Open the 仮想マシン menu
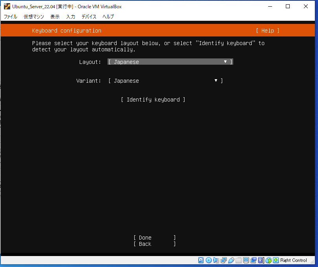 click(x=34, y=16)
